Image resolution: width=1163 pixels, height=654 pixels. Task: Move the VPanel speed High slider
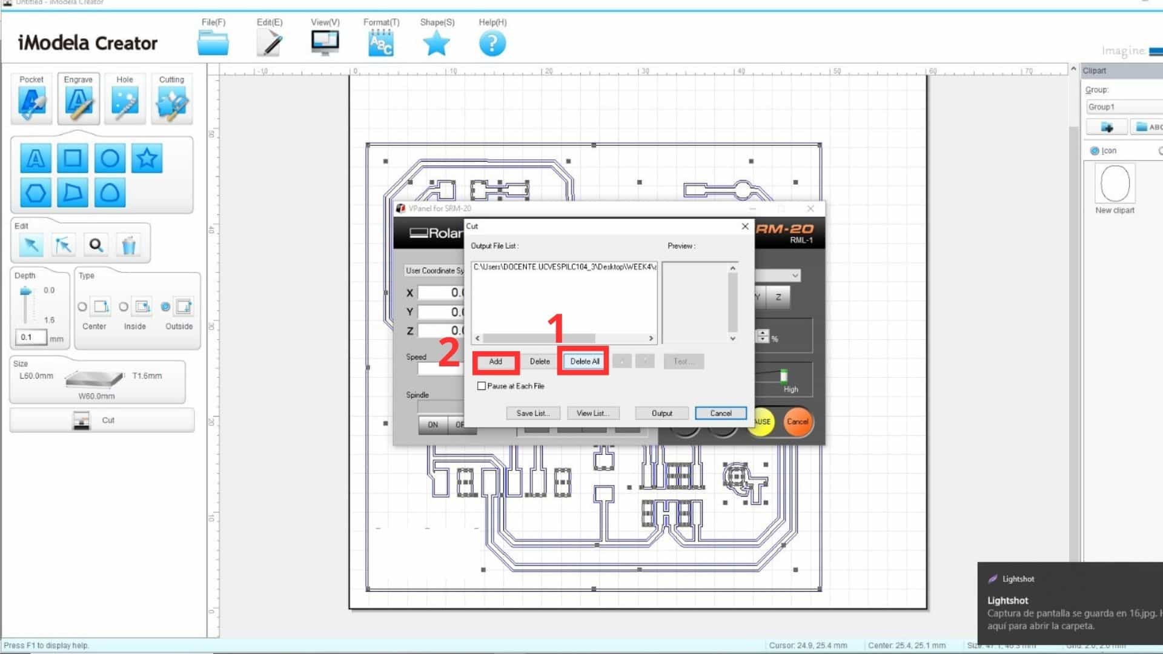[784, 376]
